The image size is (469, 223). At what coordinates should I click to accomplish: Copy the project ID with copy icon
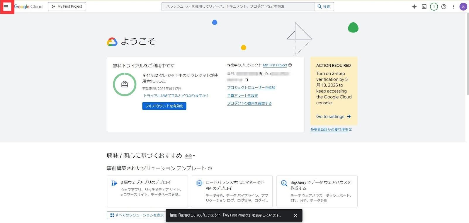(246, 80)
